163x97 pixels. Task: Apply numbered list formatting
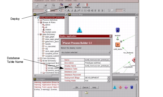[85, 11]
